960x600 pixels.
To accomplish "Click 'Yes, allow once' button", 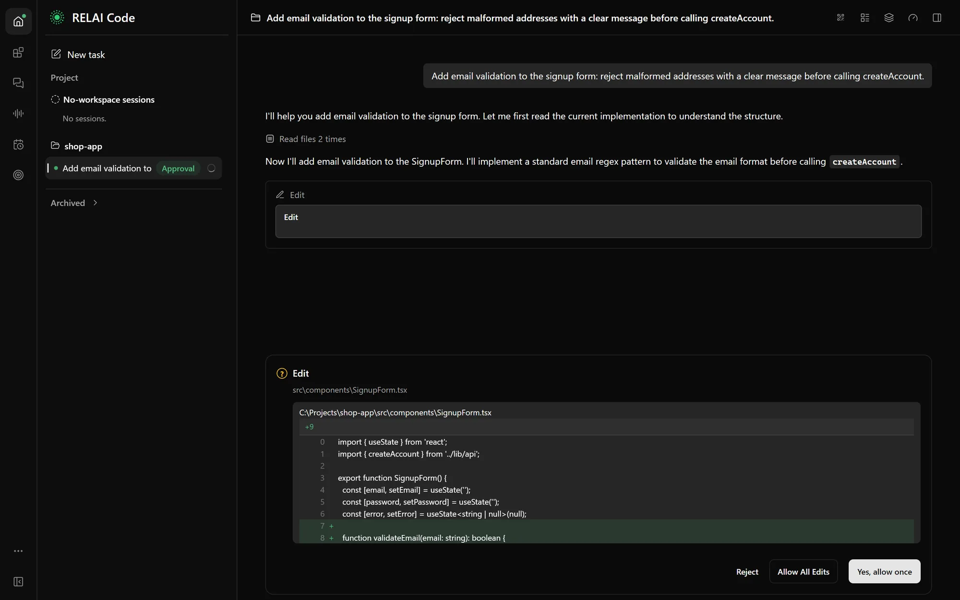I will 884,572.
